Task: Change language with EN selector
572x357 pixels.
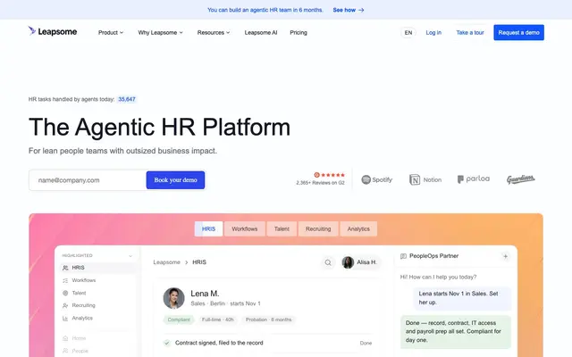Action: pyautogui.click(x=408, y=32)
